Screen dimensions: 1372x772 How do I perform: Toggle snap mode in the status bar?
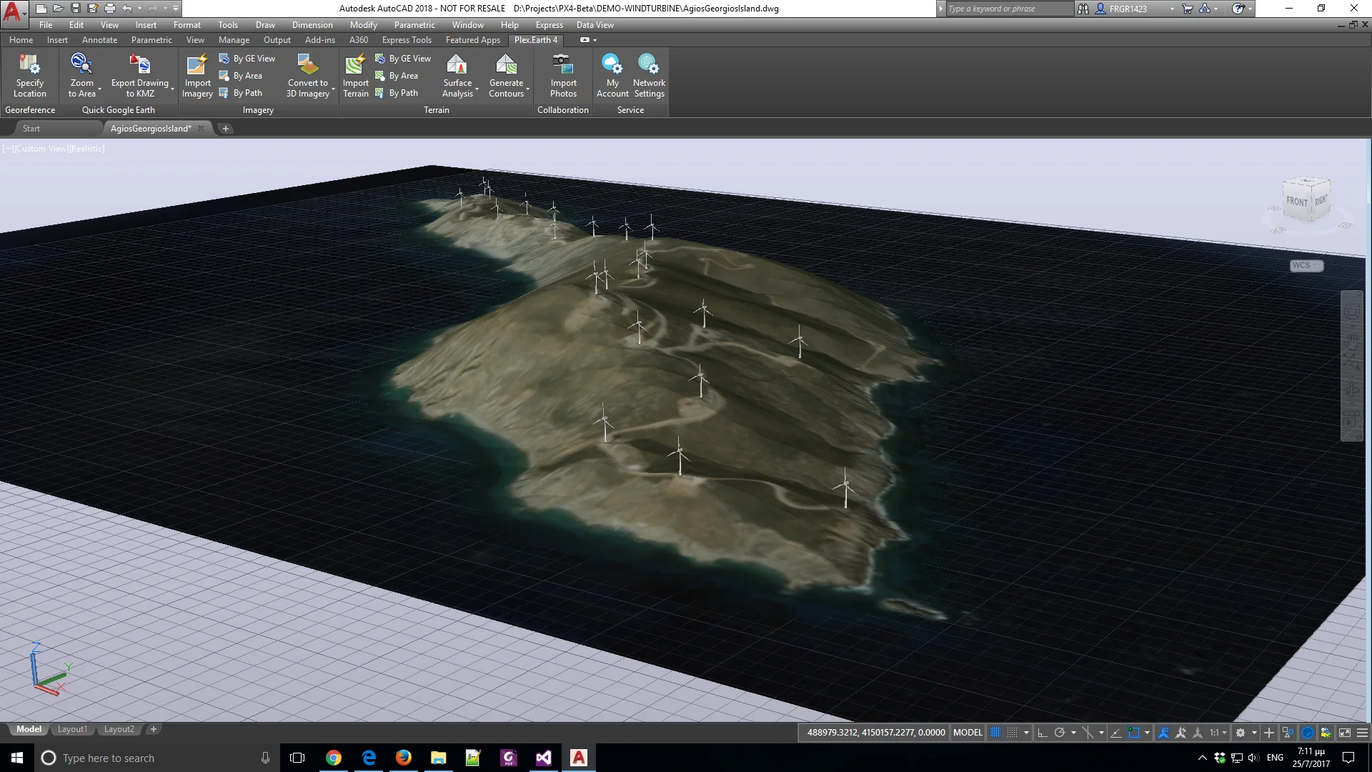[x=1013, y=733]
